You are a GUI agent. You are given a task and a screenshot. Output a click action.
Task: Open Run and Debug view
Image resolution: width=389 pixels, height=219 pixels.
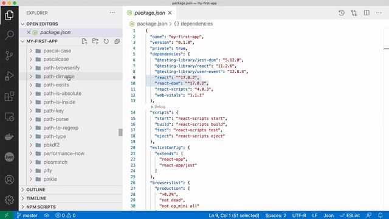9,76
